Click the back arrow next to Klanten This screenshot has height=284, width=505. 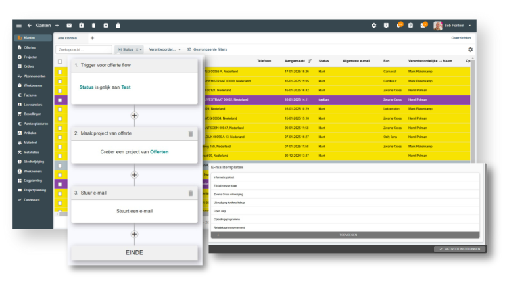click(x=29, y=25)
